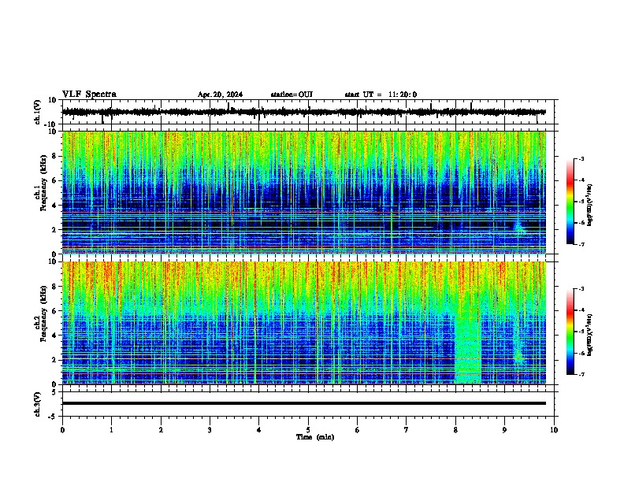The image size is (624, 482).
Task: Click the "10" label at time axis end
Action: 554,430
